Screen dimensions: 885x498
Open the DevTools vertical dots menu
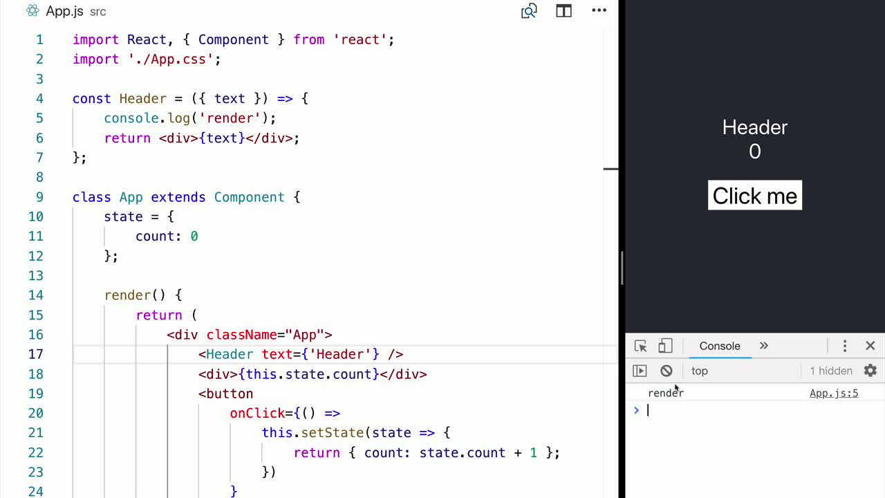pyautogui.click(x=845, y=345)
